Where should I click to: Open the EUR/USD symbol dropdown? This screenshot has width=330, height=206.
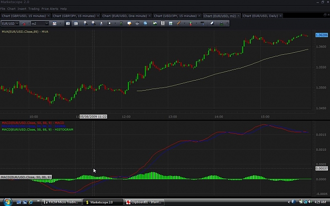point(17,24)
